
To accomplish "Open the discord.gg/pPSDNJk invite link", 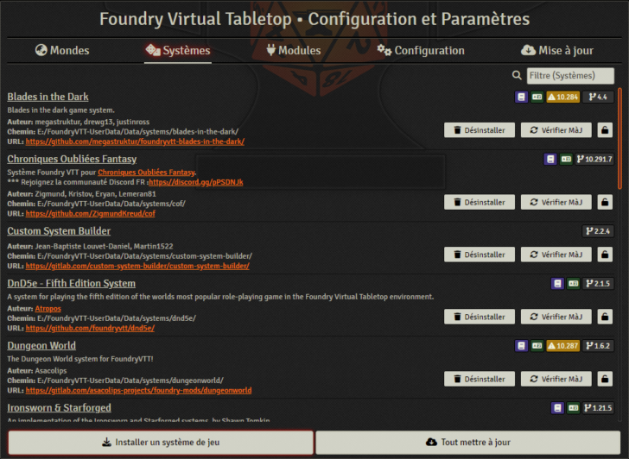I will point(196,182).
